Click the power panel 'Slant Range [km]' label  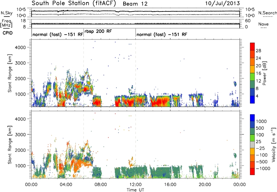10,73
